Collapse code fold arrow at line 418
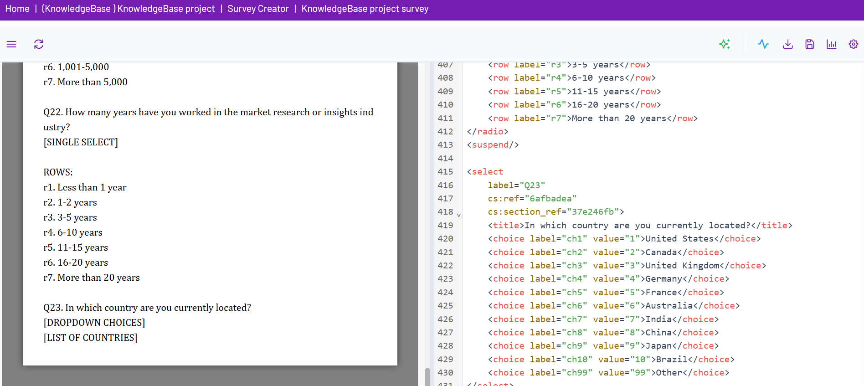This screenshot has width=864, height=386. 459,215
